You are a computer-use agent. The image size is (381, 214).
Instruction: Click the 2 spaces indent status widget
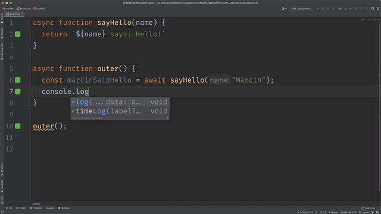click(333, 212)
